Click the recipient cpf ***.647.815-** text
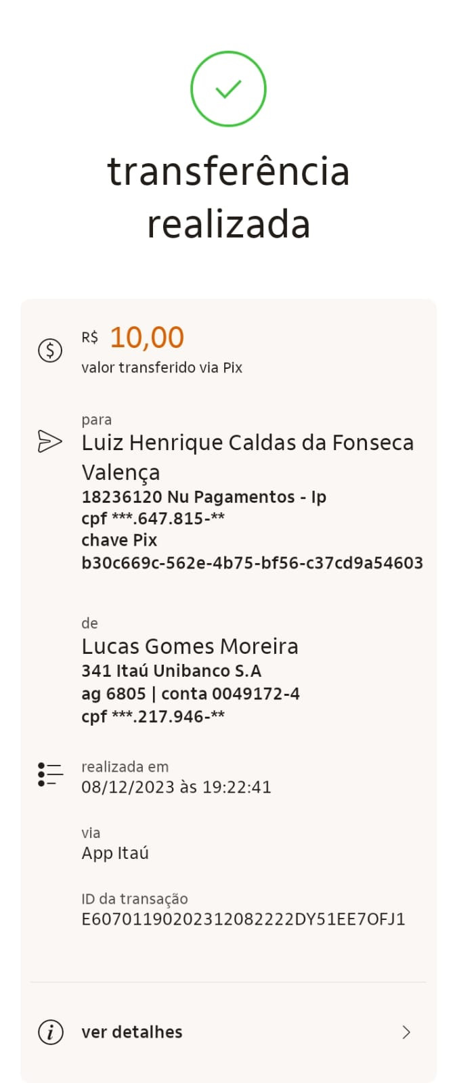 point(153,518)
